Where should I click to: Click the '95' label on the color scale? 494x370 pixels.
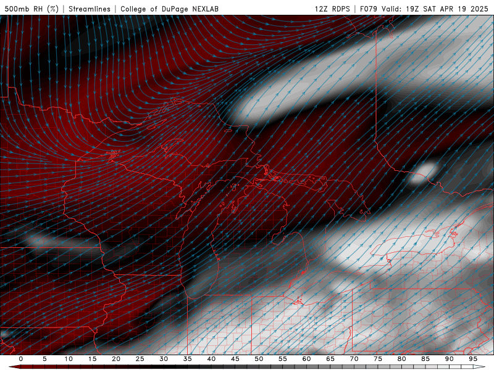coord(473,359)
